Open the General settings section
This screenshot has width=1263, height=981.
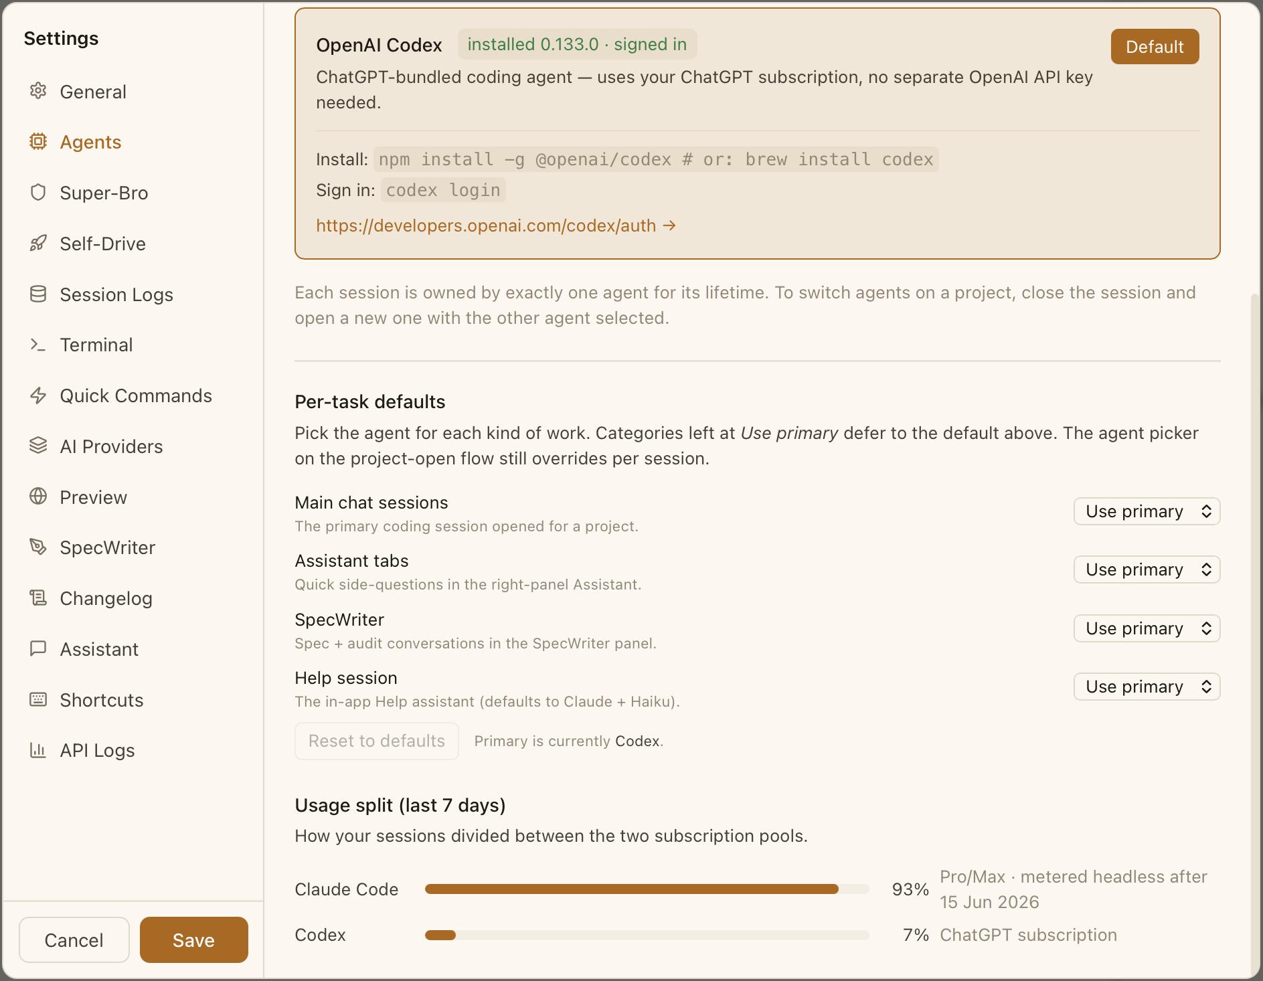click(x=92, y=92)
